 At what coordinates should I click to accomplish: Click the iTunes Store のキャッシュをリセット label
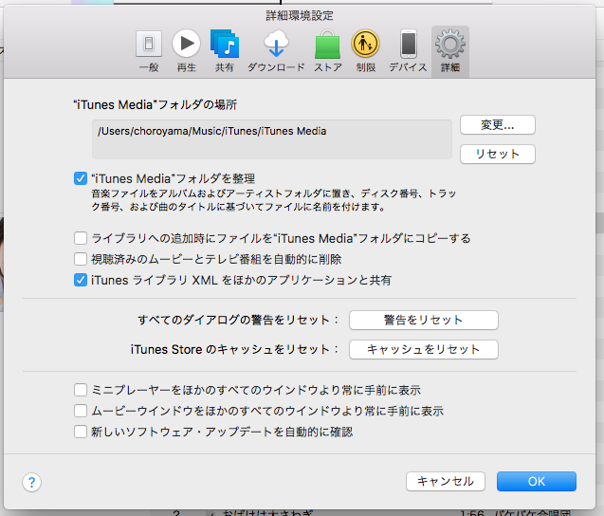[x=234, y=349]
